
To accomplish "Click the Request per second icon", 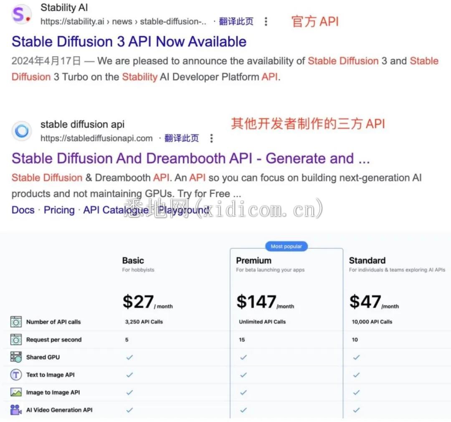I will [x=16, y=340].
